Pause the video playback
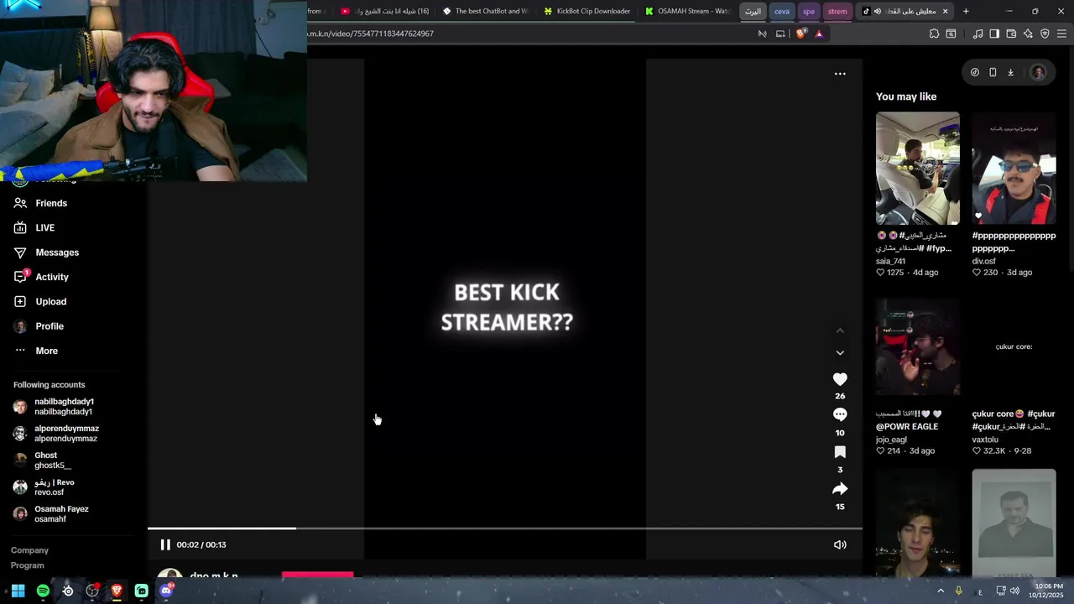The height and width of the screenshot is (604, 1074). coord(165,544)
